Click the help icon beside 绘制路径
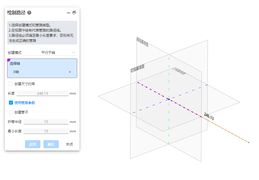This screenshot has height=180, width=259. [x=29, y=13]
